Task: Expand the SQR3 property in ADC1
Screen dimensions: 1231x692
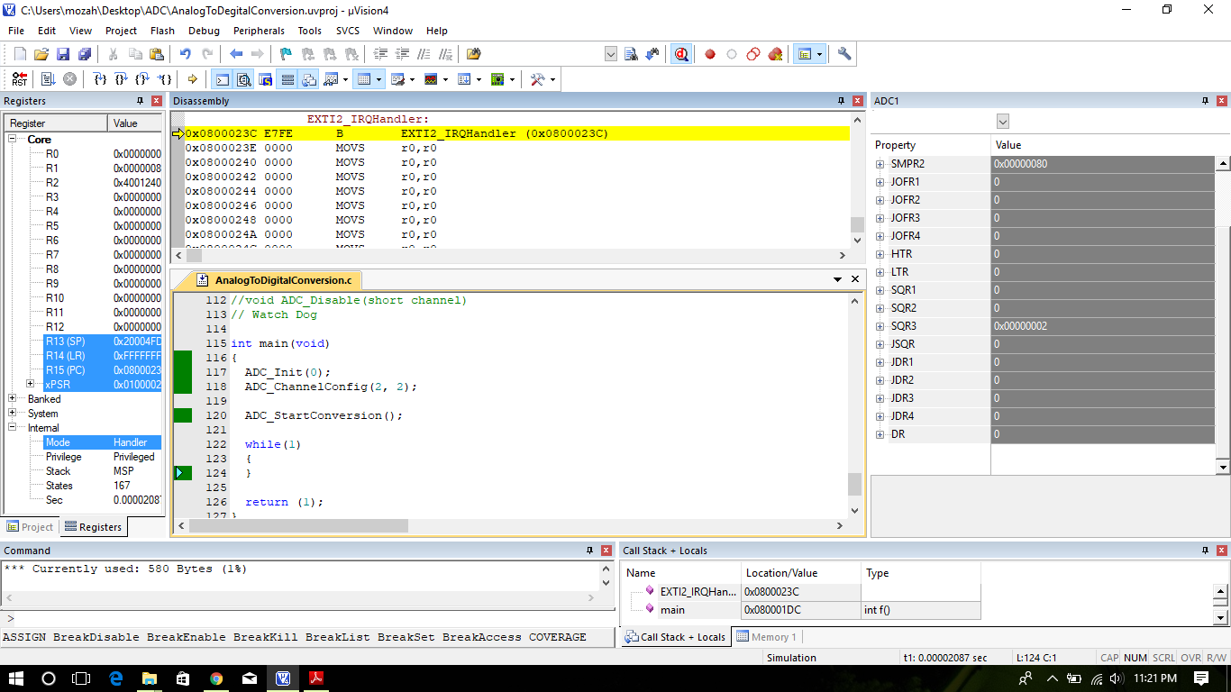Action: click(x=880, y=326)
